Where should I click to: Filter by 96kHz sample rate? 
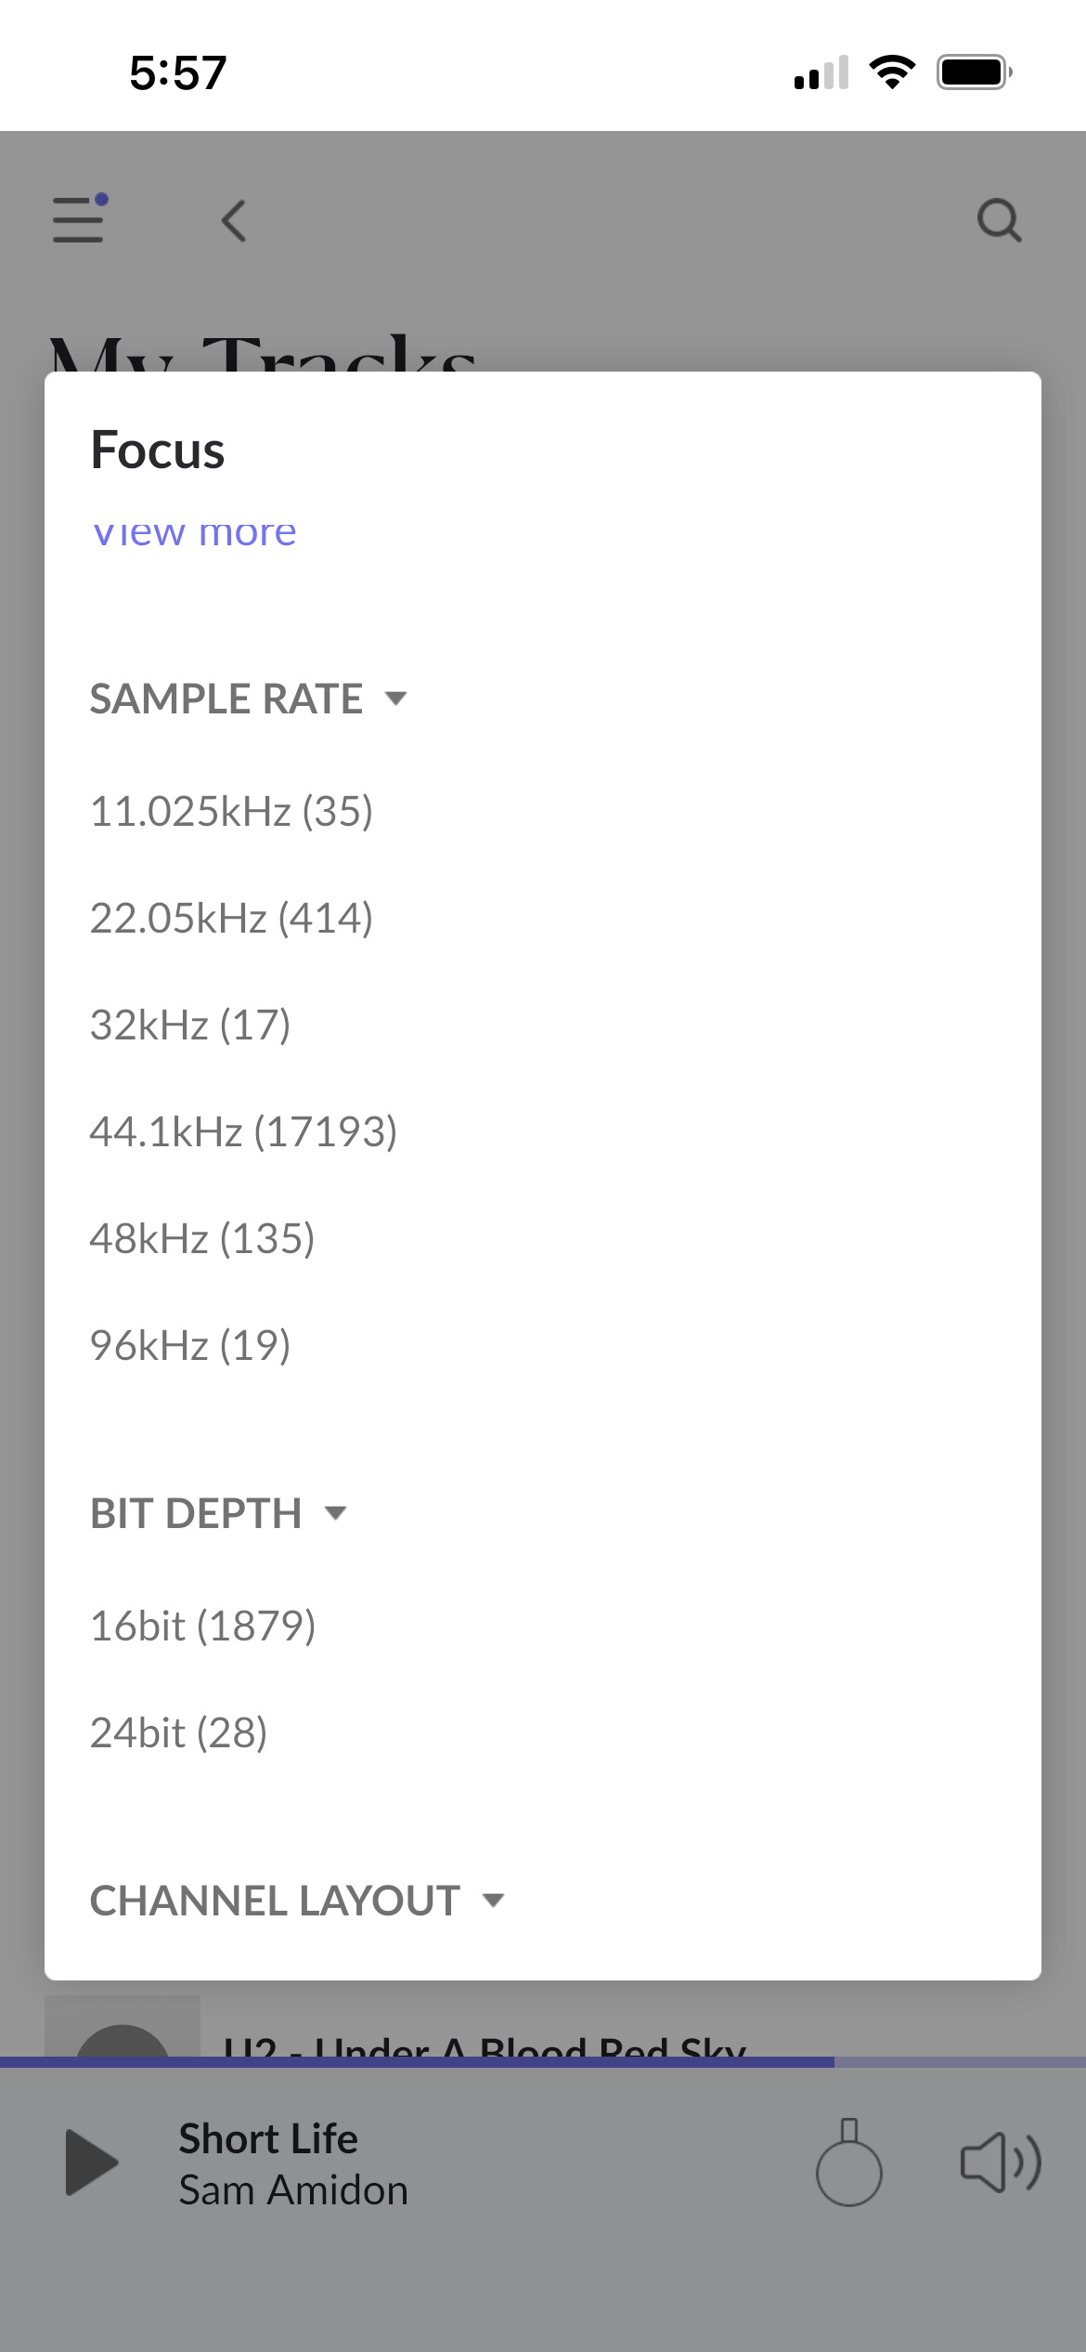click(190, 1345)
